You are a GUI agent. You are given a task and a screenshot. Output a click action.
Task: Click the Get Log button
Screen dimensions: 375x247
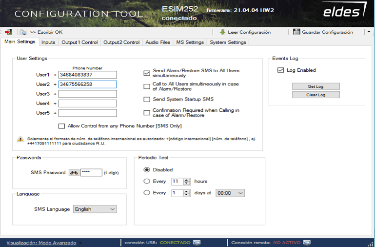[x=316, y=86]
